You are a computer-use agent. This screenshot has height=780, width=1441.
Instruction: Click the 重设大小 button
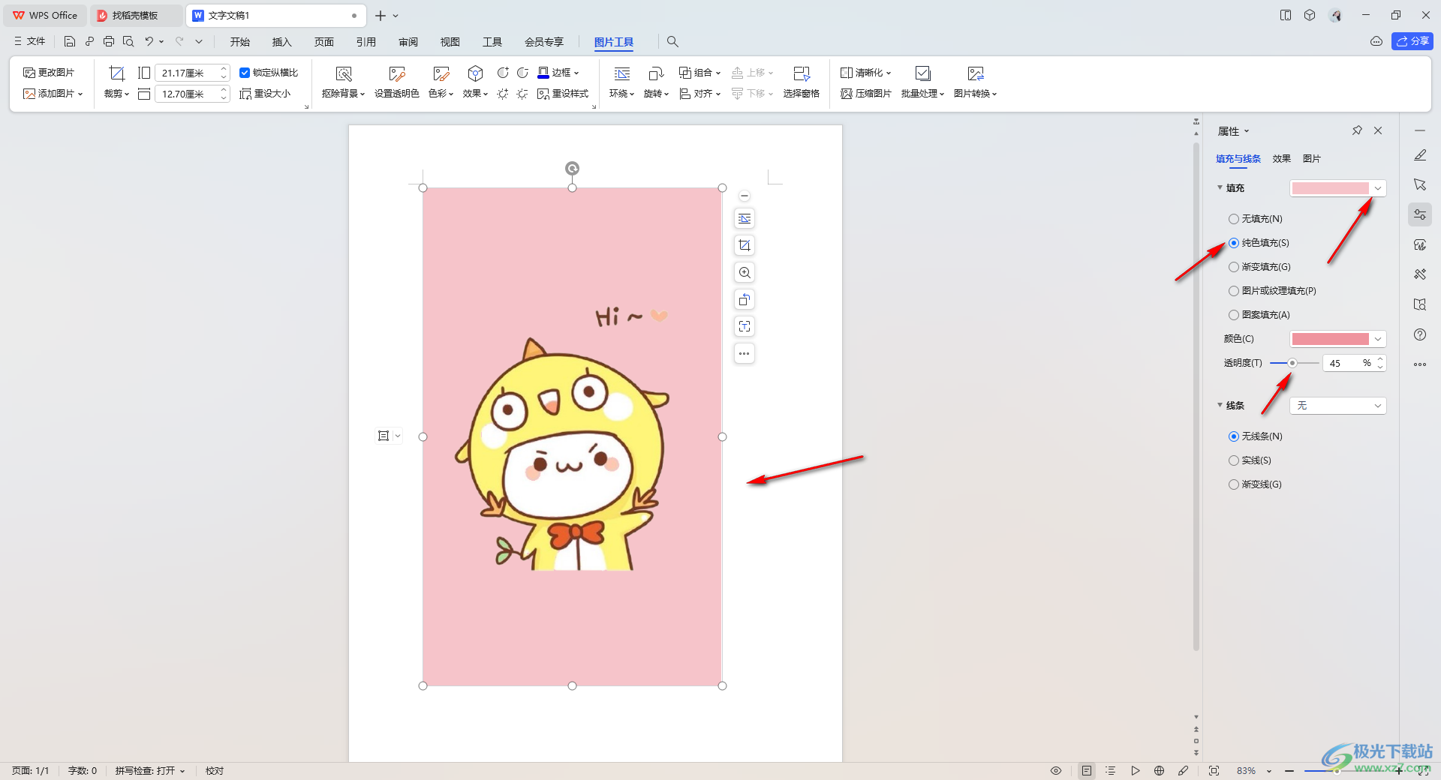tap(265, 94)
